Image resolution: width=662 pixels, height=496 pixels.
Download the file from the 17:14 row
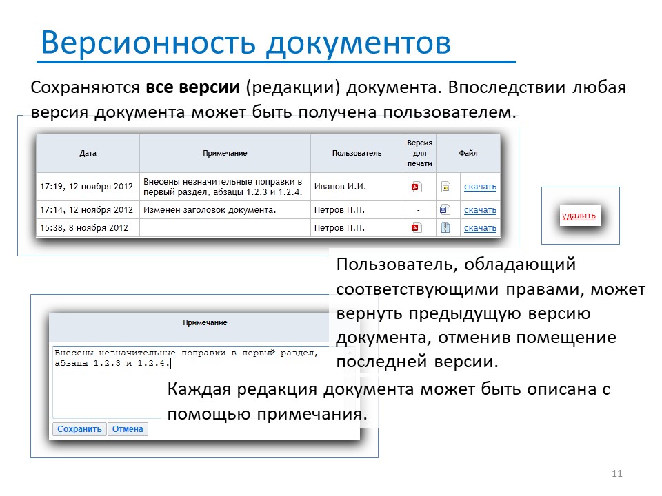point(480,209)
